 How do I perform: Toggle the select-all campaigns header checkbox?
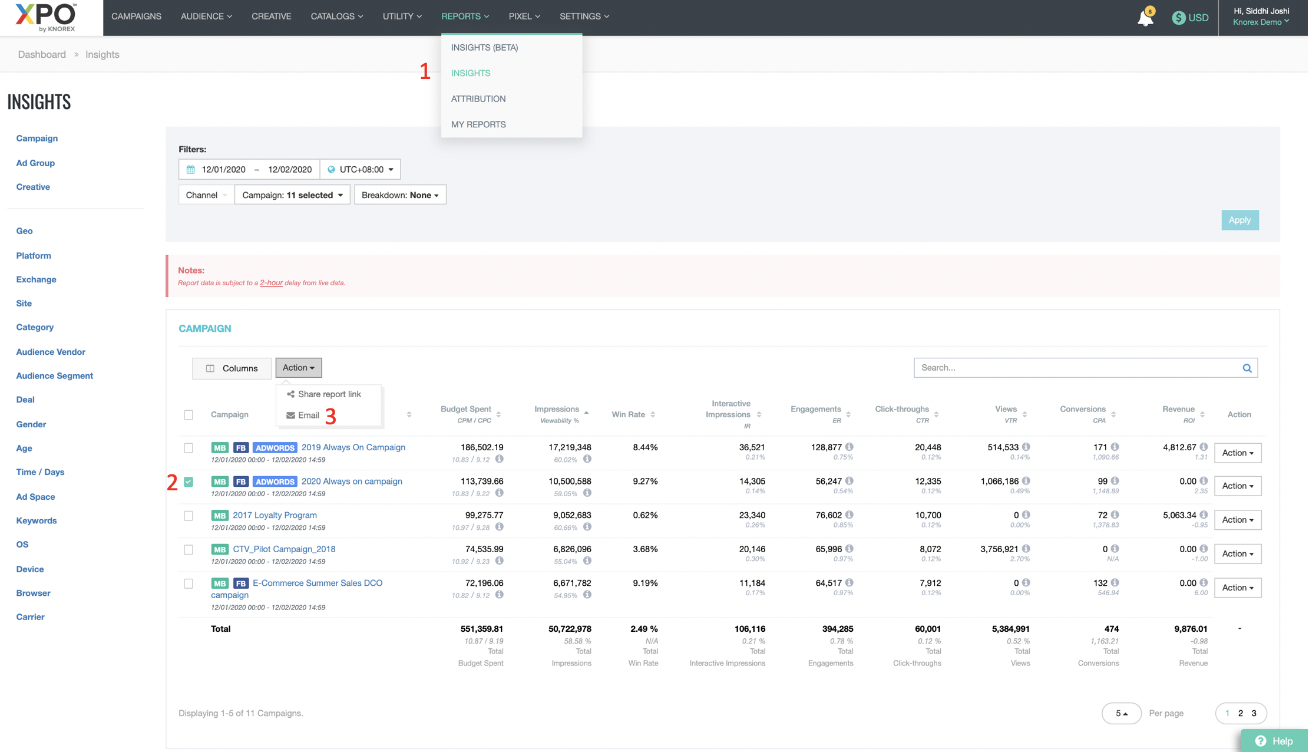[189, 415]
